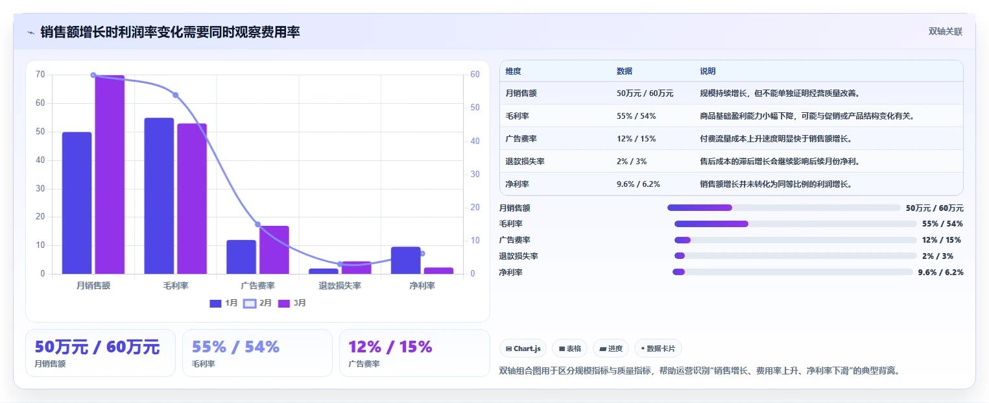Click the 净利率 label under the chart
This screenshot has width=989, height=403.
(422, 286)
